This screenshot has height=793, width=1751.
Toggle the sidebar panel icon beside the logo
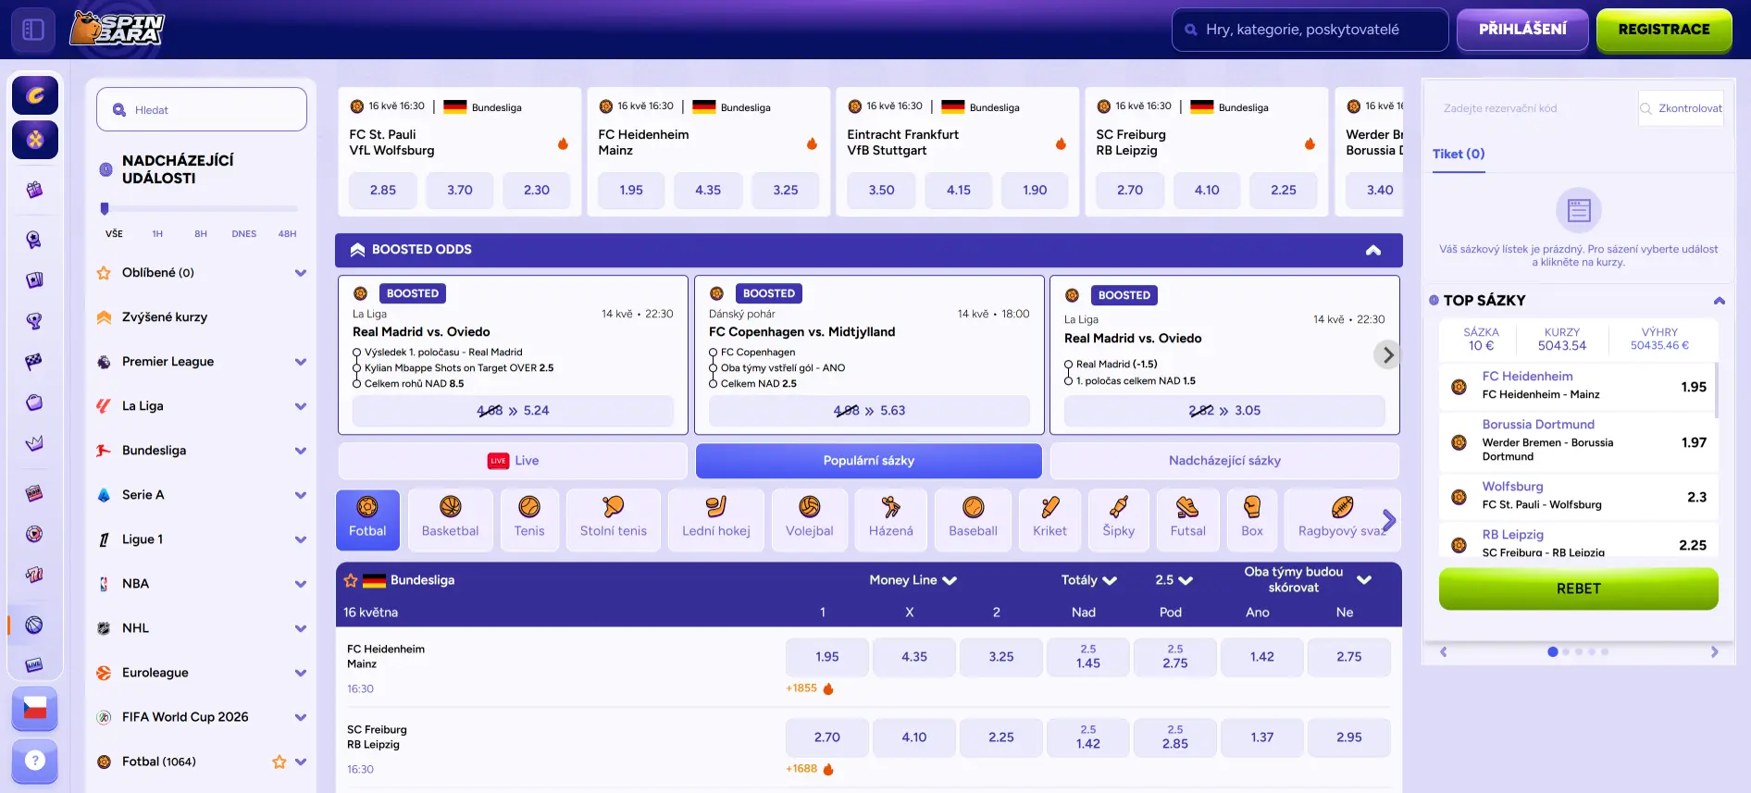pos(33,30)
